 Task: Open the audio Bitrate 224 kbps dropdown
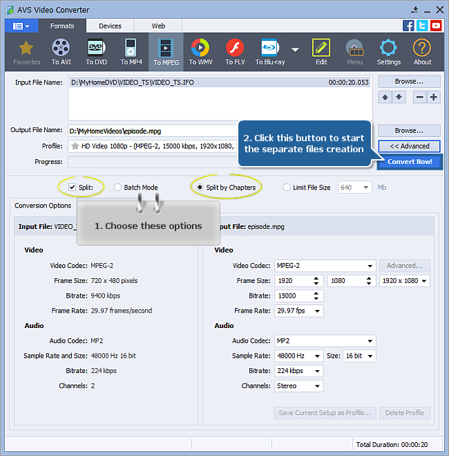click(299, 371)
